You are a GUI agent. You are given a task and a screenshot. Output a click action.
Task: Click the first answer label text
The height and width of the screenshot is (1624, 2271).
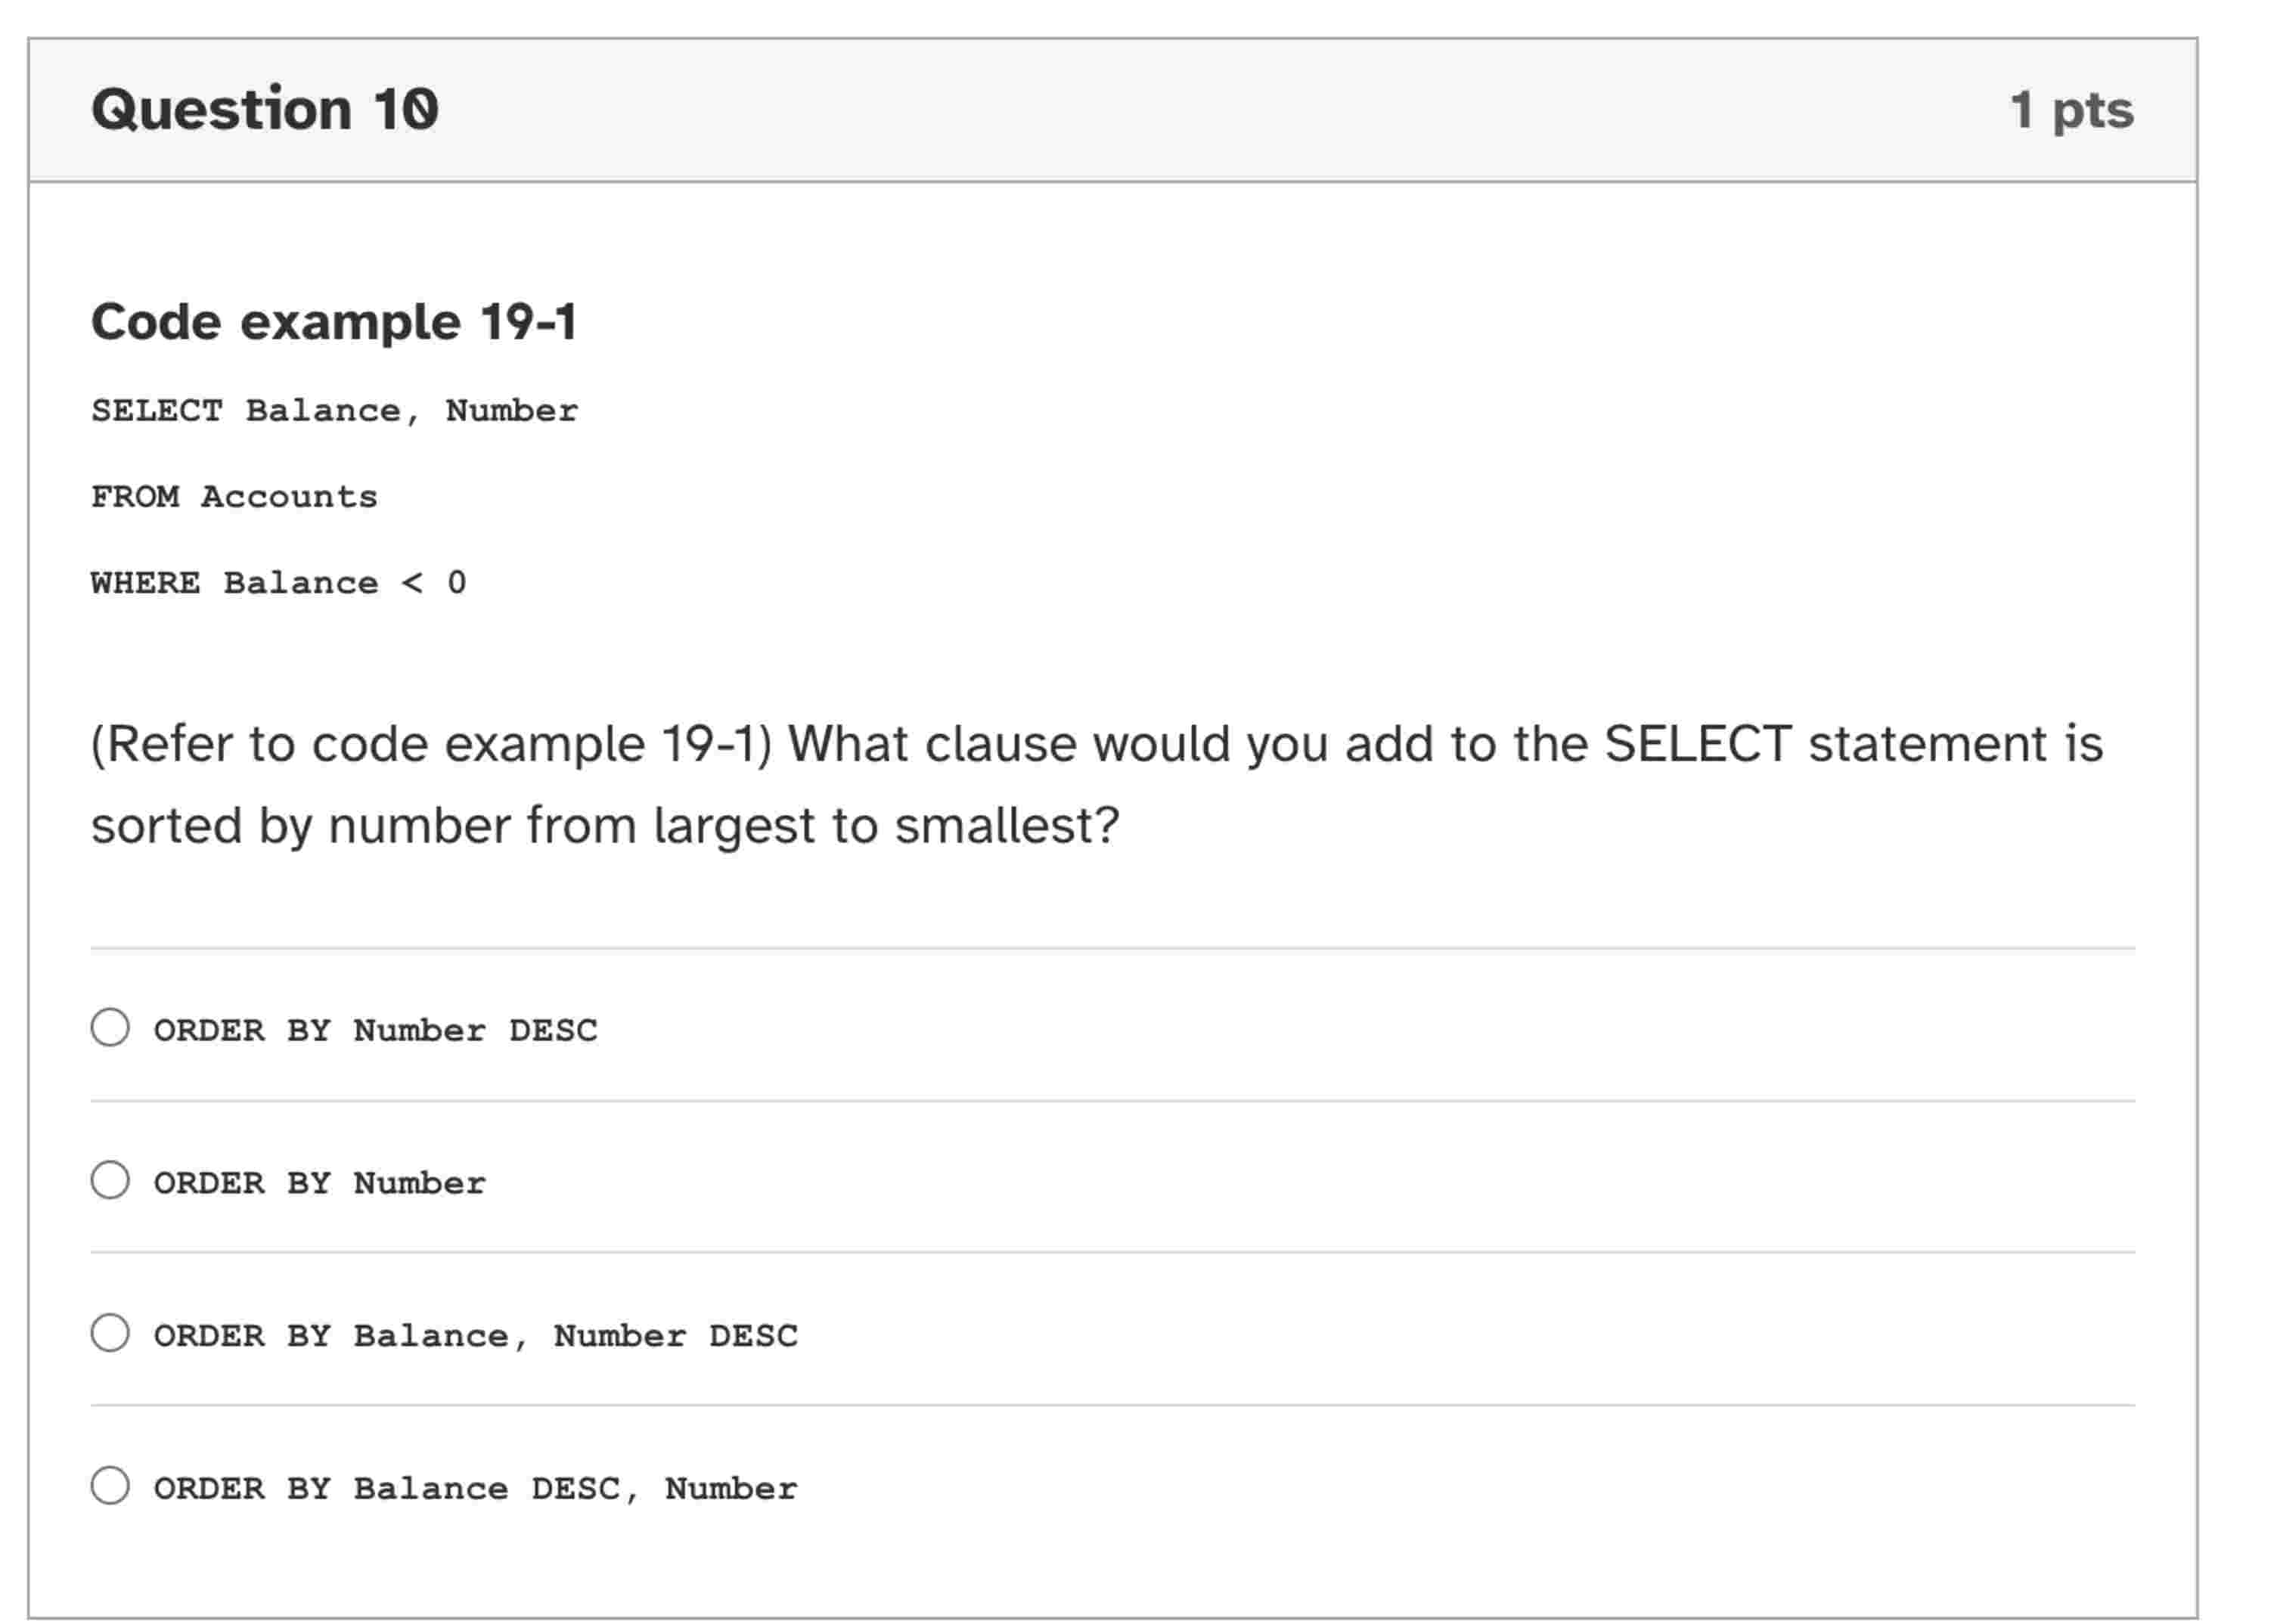(375, 1029)
